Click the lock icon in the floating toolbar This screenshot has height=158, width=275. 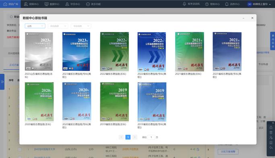click(271, 127)
